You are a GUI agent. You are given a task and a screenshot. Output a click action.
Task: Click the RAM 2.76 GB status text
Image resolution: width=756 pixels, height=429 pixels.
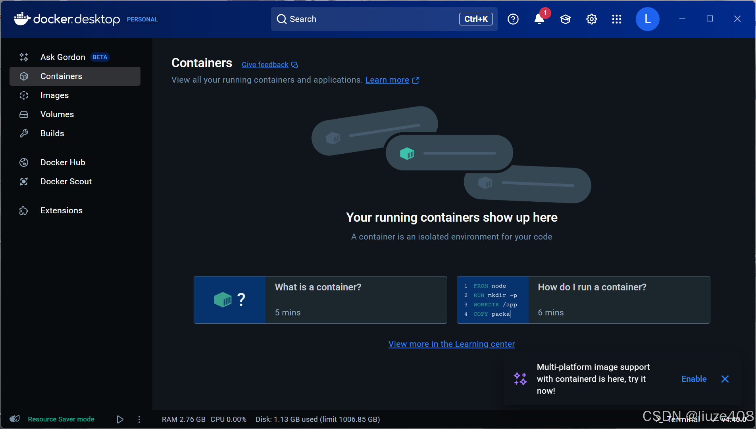(184, 419)
